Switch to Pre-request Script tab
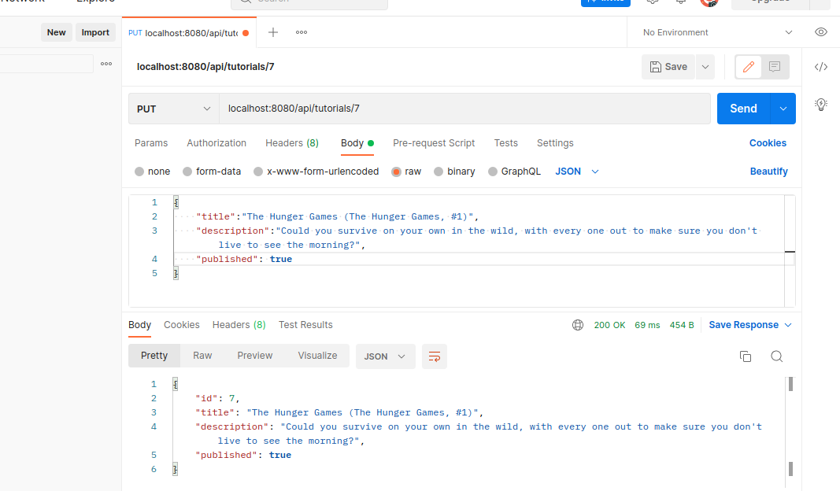 point(434,143)
